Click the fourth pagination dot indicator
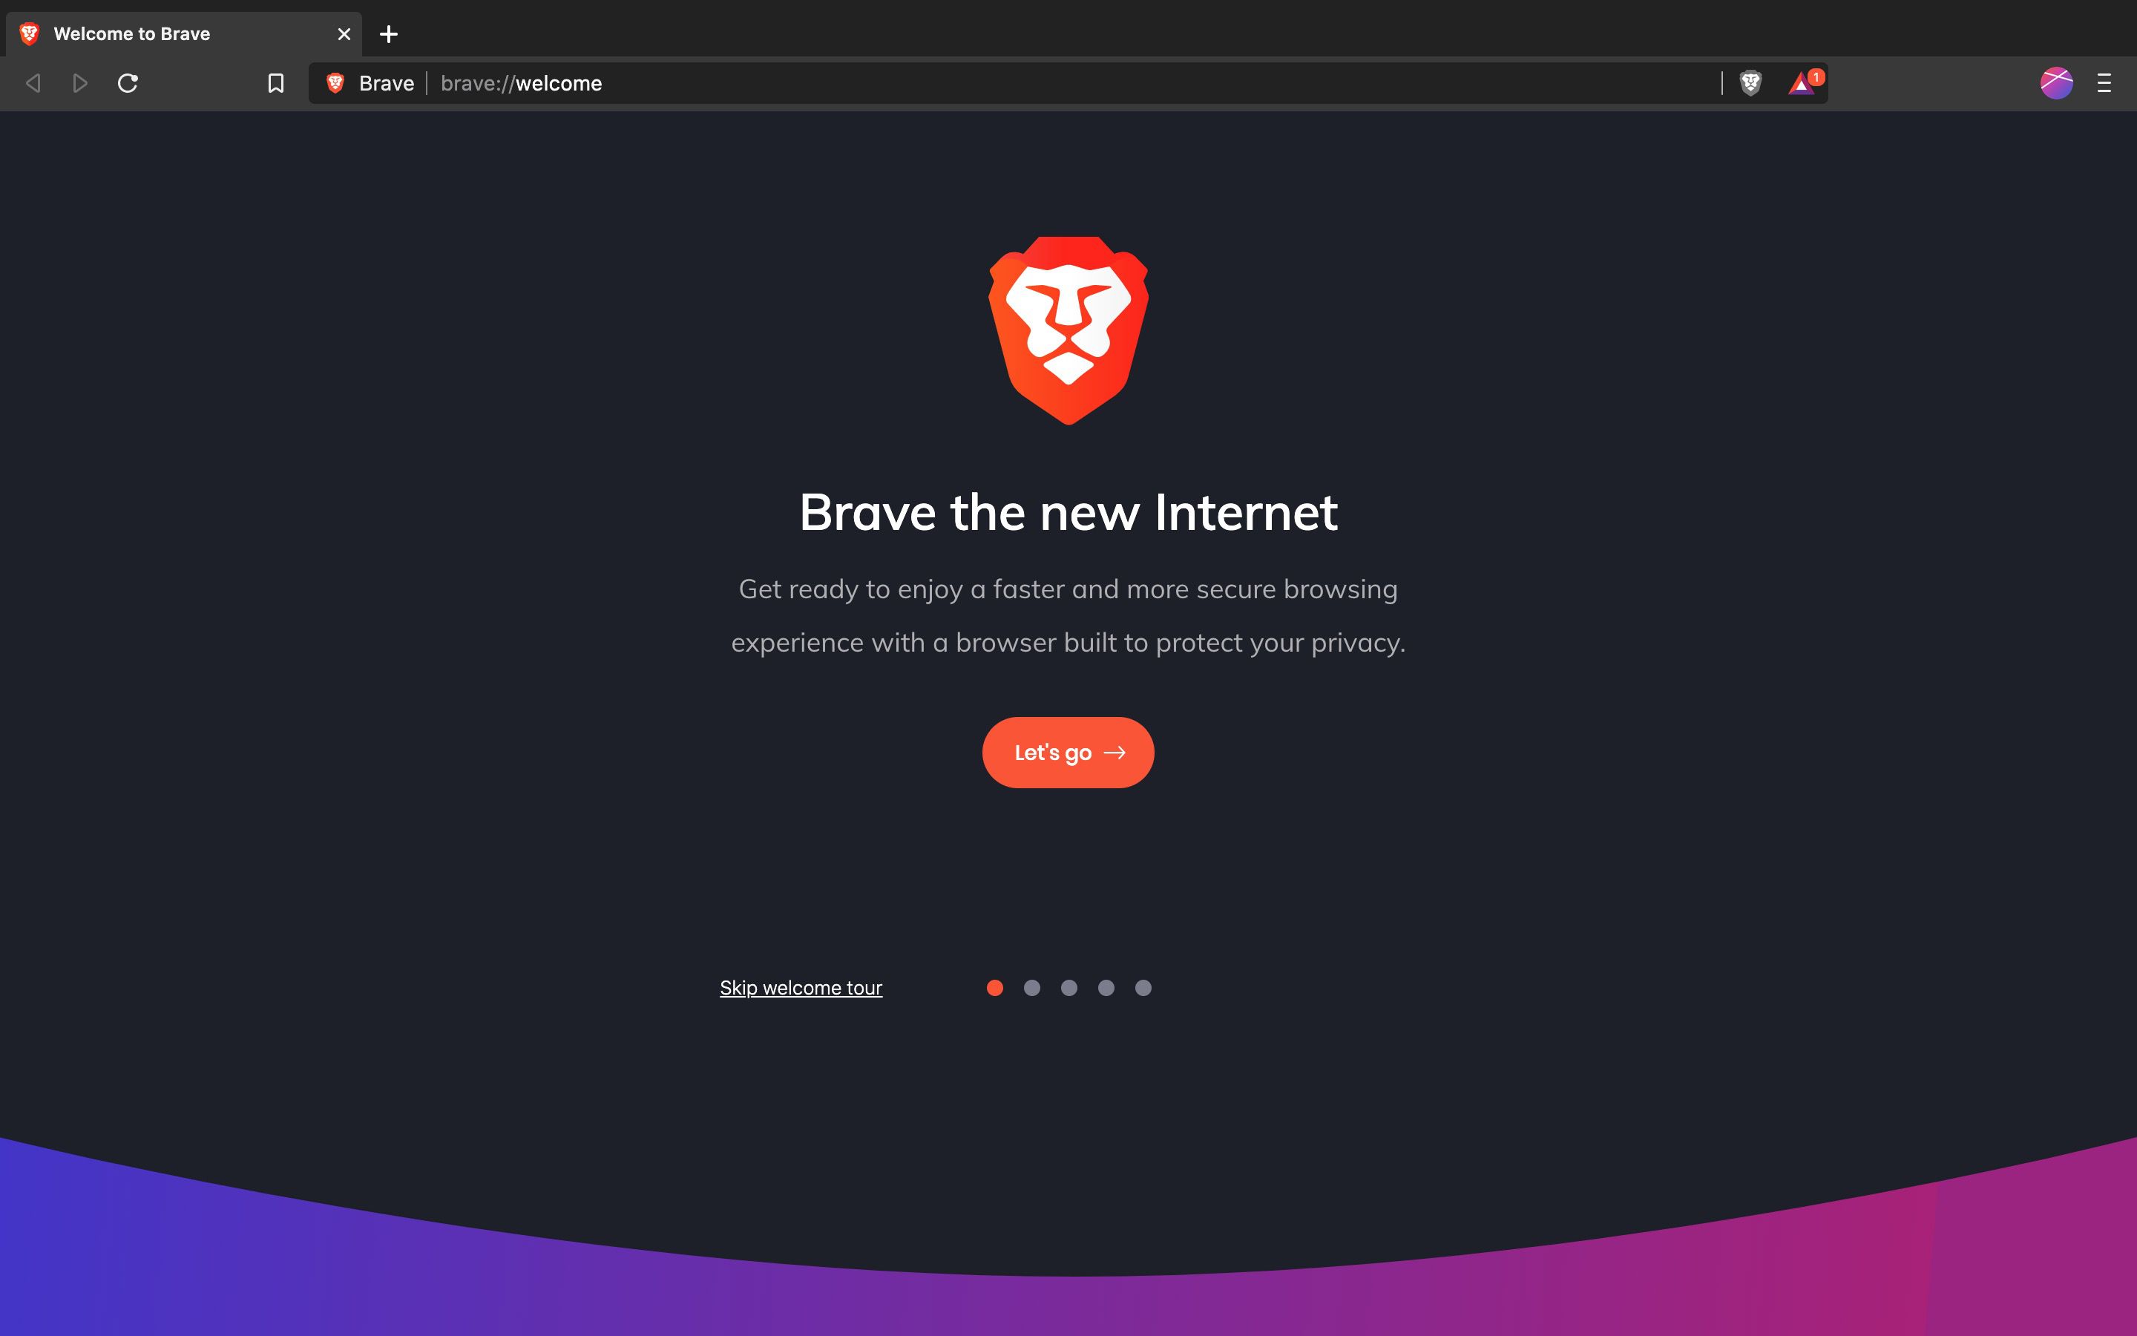The image size is (2137, 1336). 1105,986
